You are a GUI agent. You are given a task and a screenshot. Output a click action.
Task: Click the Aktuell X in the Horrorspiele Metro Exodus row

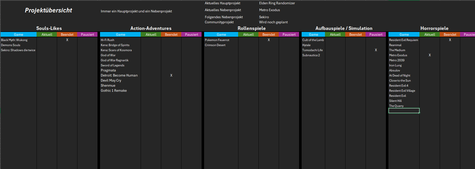tap(430, 55)
